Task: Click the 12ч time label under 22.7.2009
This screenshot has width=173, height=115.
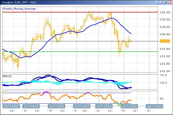Action: coord(12,111)
